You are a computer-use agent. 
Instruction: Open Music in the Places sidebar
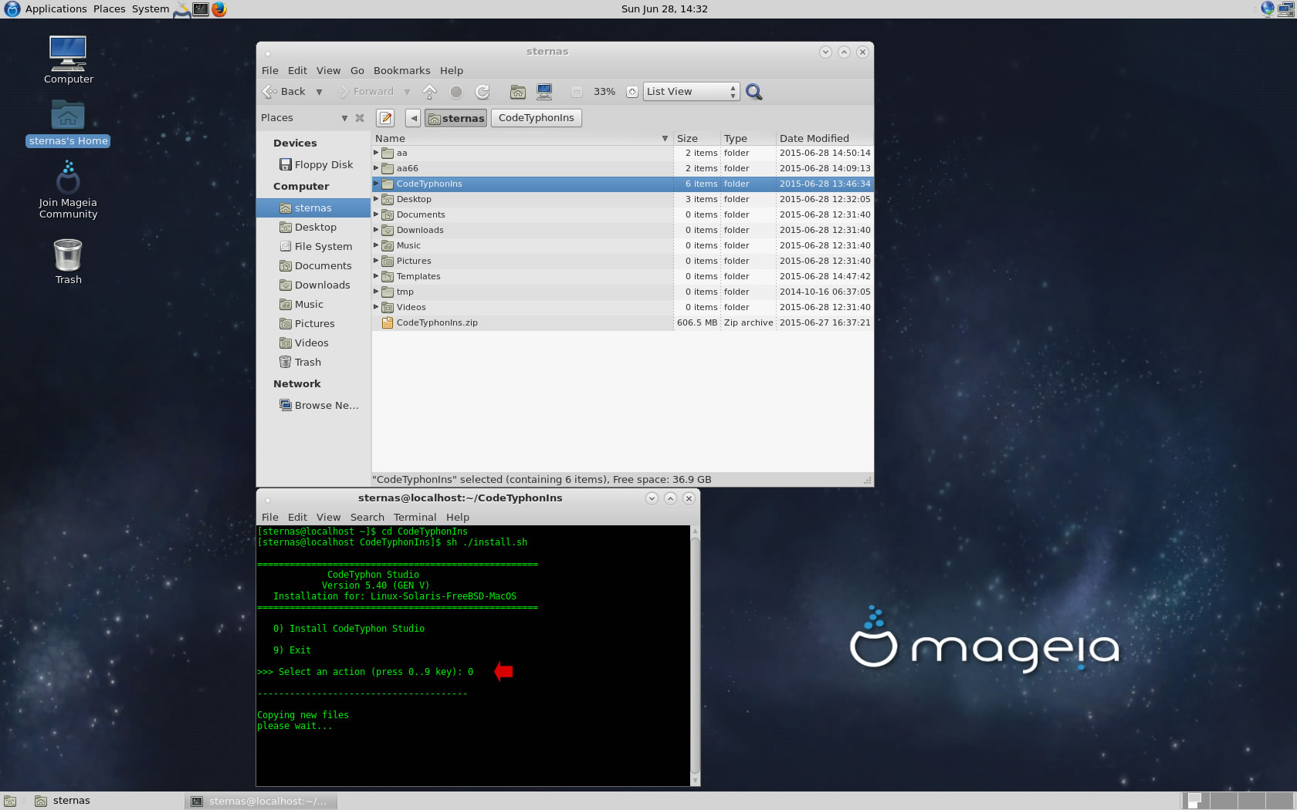(315, 304)
